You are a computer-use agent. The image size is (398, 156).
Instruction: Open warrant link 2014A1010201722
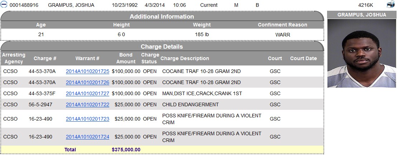click(x=87, y=104)
